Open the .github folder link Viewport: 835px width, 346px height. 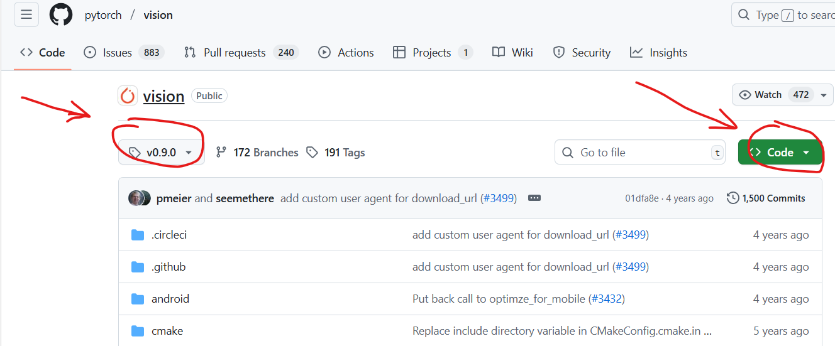coord(169,267)
